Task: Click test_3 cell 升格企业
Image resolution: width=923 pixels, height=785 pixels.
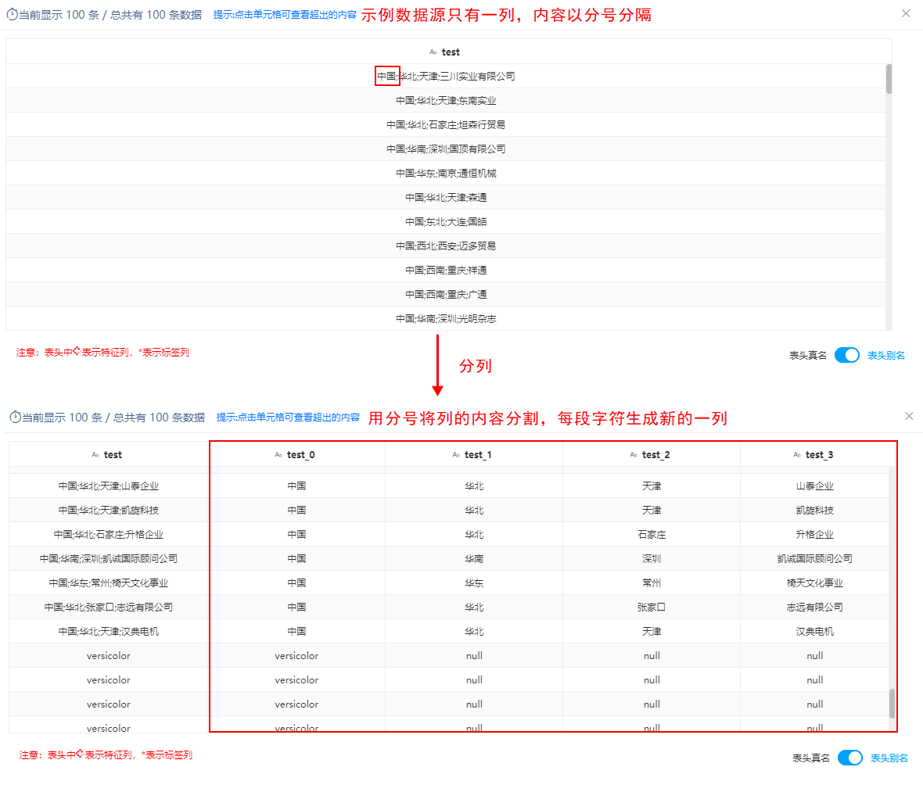Action: tap(815, 534)
